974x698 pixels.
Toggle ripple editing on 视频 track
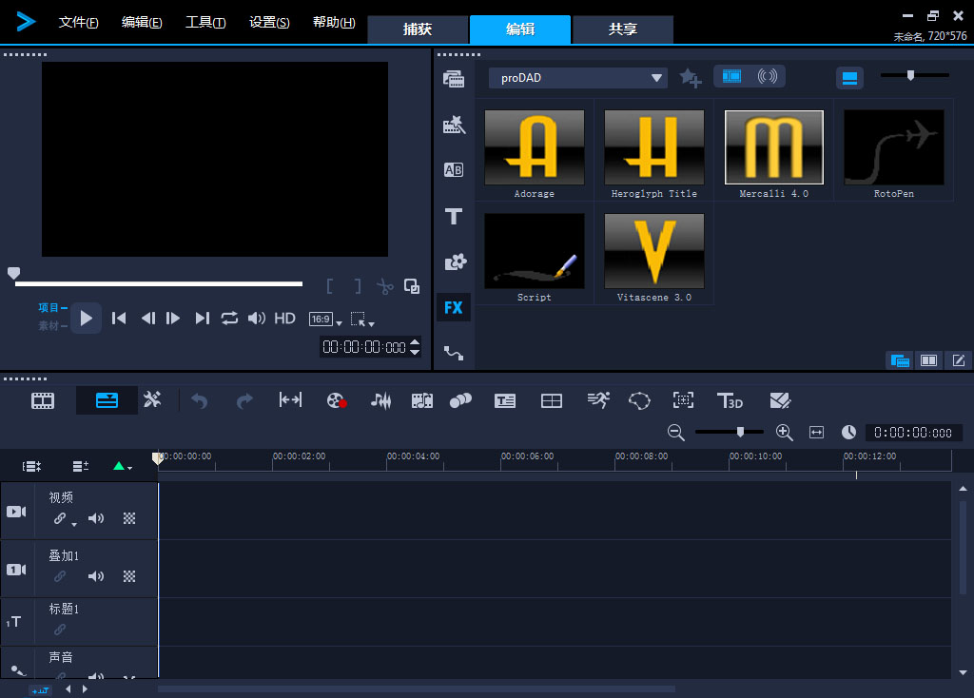tap(60, 518)
